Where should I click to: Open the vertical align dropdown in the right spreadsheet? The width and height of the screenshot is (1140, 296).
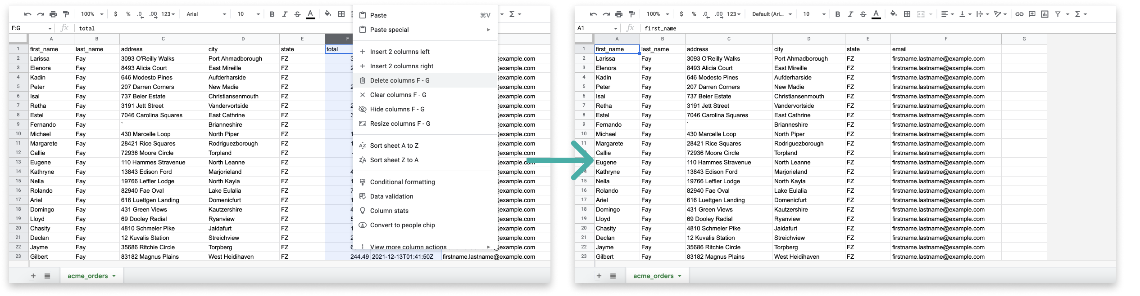965,14
